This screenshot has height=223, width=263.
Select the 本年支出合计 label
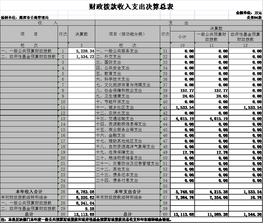tap(128, 192)
